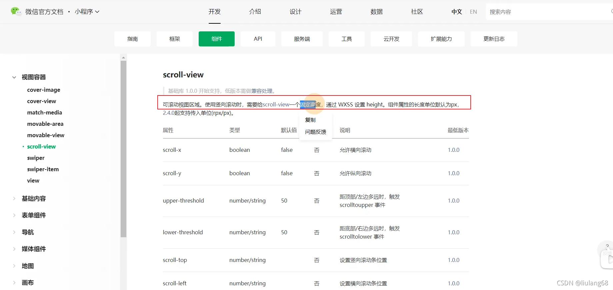
Task: Open the 社区 top navigation tab
Action: [x=417, y=12]
